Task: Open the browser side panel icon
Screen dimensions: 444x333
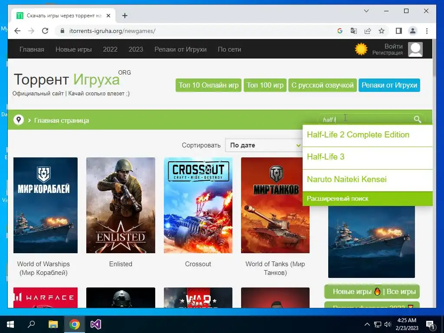Action: 399,31
